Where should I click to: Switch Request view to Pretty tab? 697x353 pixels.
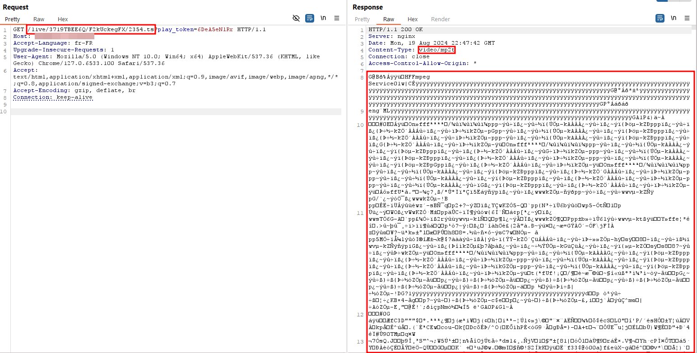pos(13,19)
